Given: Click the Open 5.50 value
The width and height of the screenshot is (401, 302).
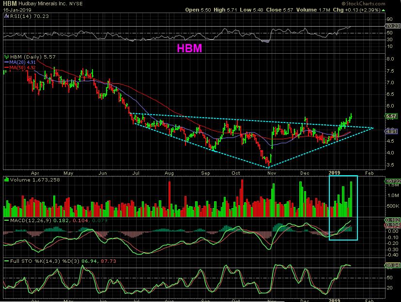Looking at the screenshot, I should [198, 10].
